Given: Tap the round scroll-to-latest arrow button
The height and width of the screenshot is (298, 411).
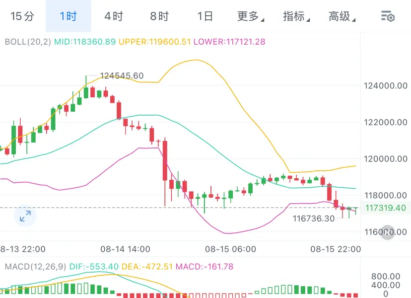Looking at the screenshot, I should [388, 232].
